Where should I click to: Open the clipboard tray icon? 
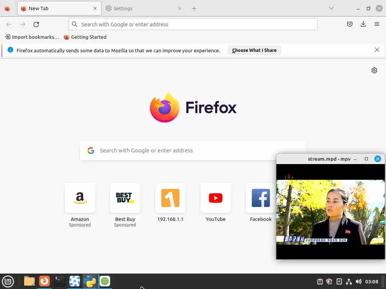click(x=320, y=281)
